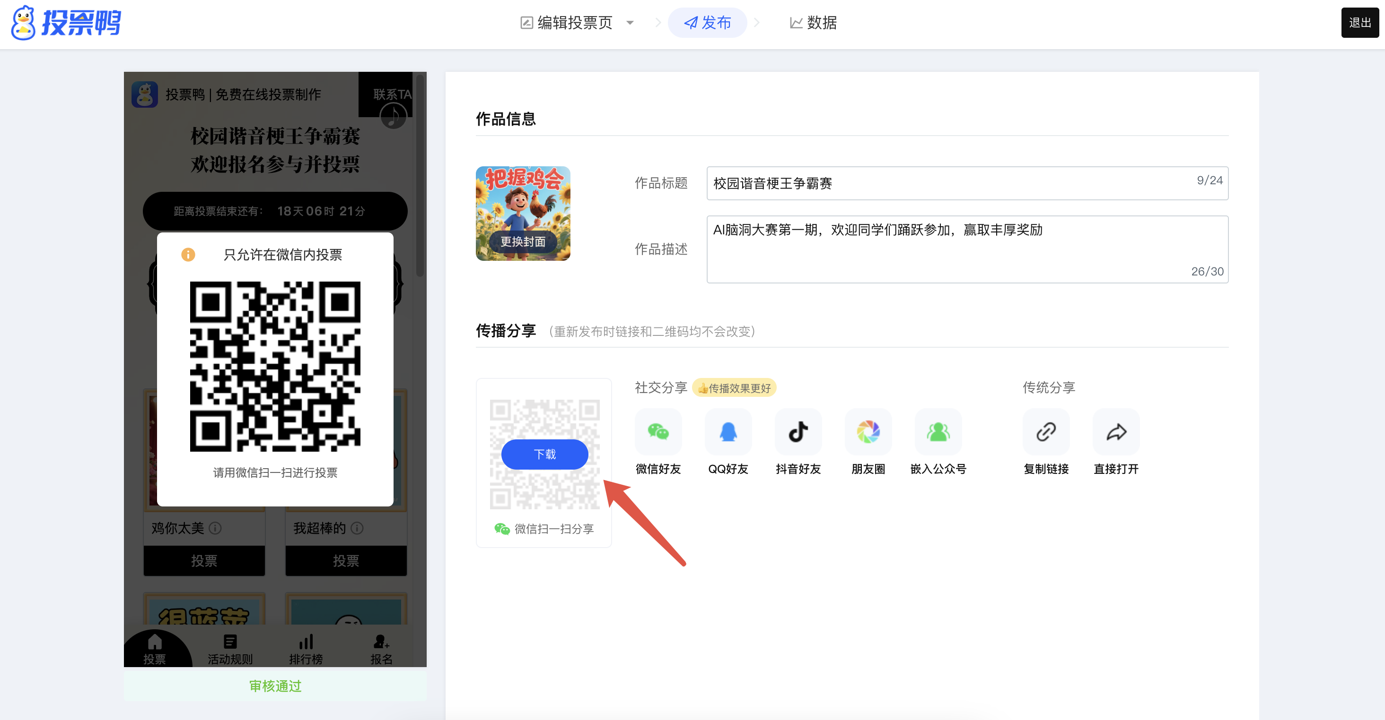Click the 直接打开 icon
The image size is (1385, 720).
(1116, 432)
